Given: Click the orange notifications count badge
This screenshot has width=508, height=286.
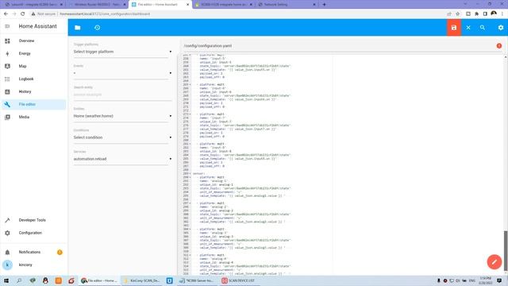Looking at the screenshot, I should (60, 253).
